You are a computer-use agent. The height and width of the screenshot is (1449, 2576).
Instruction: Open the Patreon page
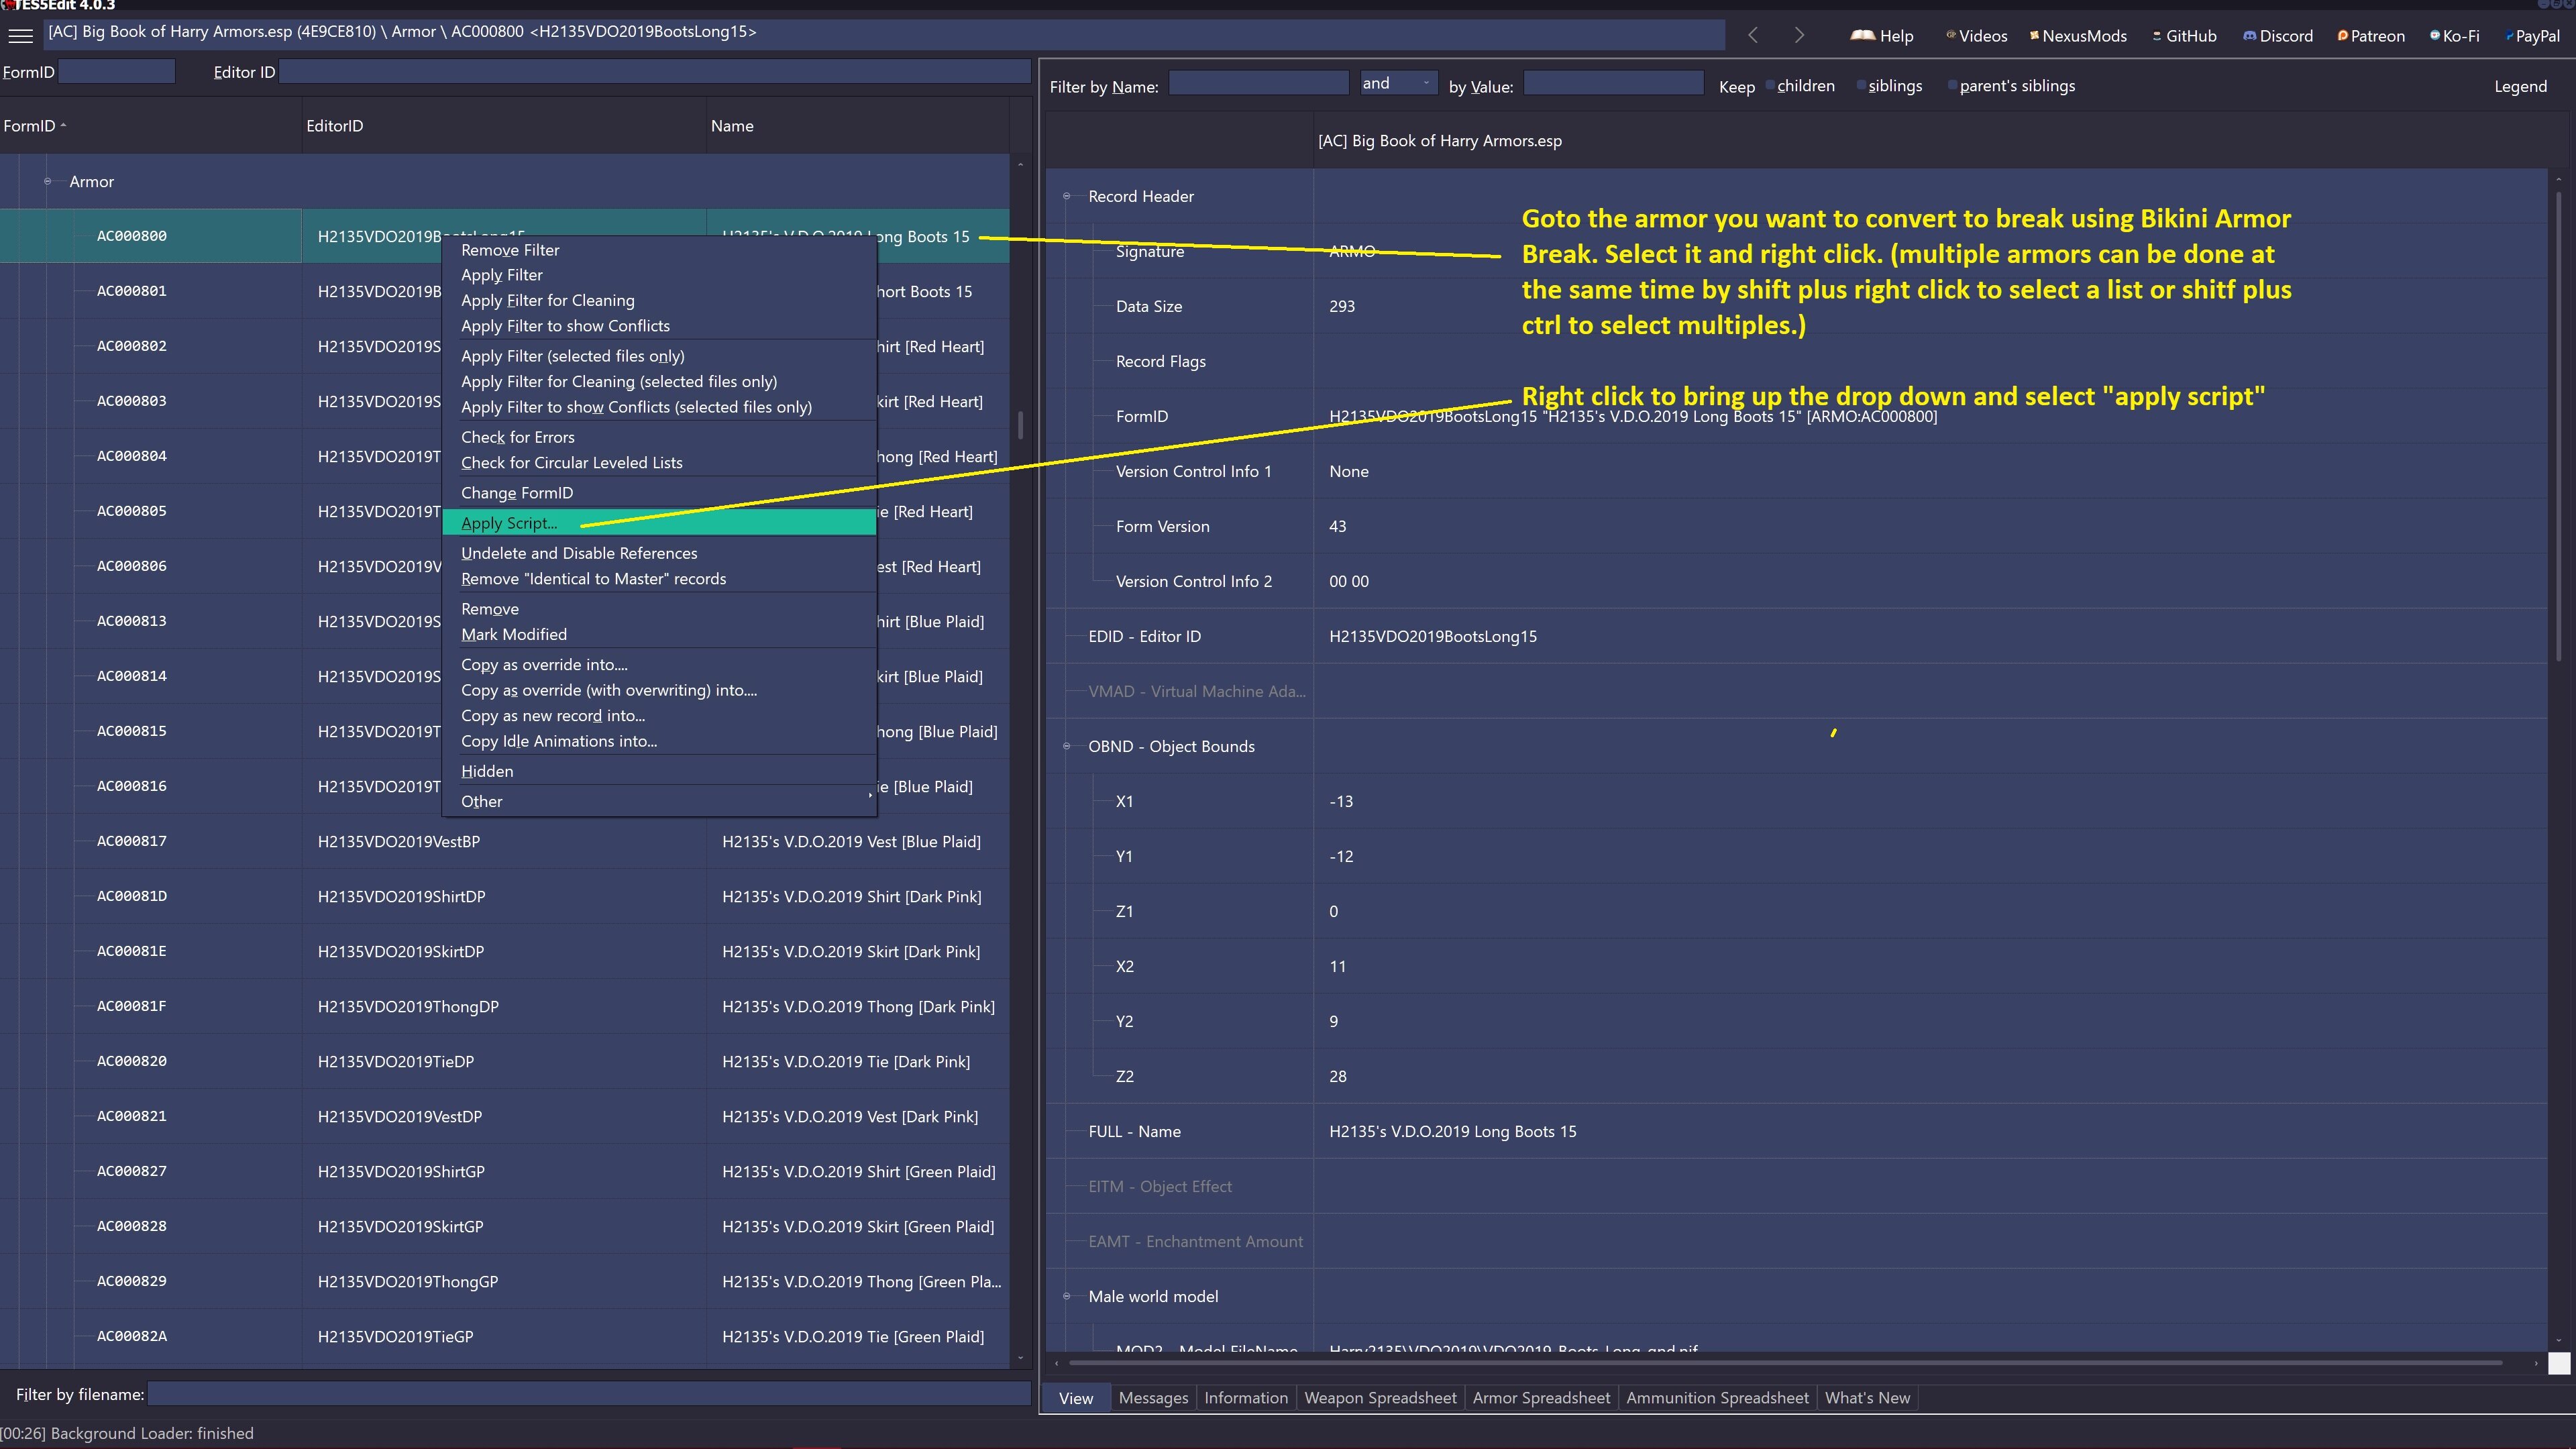click(x=2371, y=35)
